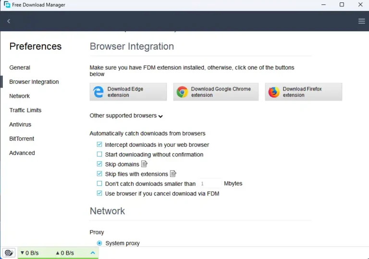Viewport: 369px width, 259px height.
Task: Uncheck Intercept downloads in your web browser
Action: pyautogui.click(x=99, y=144)
